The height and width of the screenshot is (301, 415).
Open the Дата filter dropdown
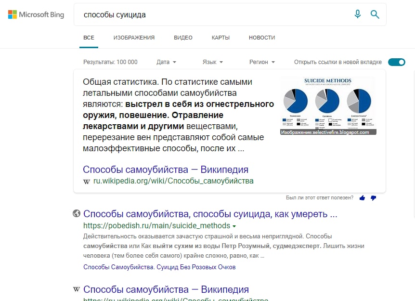166,62
